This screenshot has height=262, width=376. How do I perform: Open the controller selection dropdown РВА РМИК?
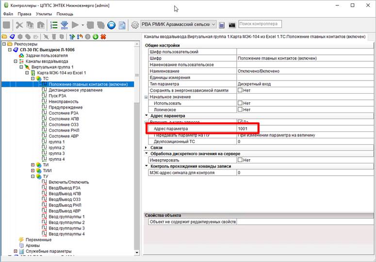coord(179,24)
